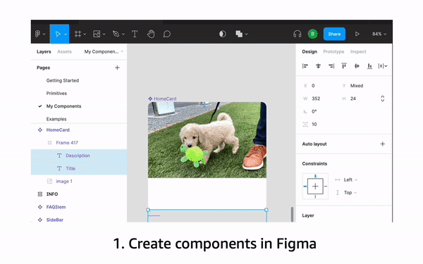Open the Left horizontal constraint dropdown
This screenshot has height=264, width=423.
350,180
